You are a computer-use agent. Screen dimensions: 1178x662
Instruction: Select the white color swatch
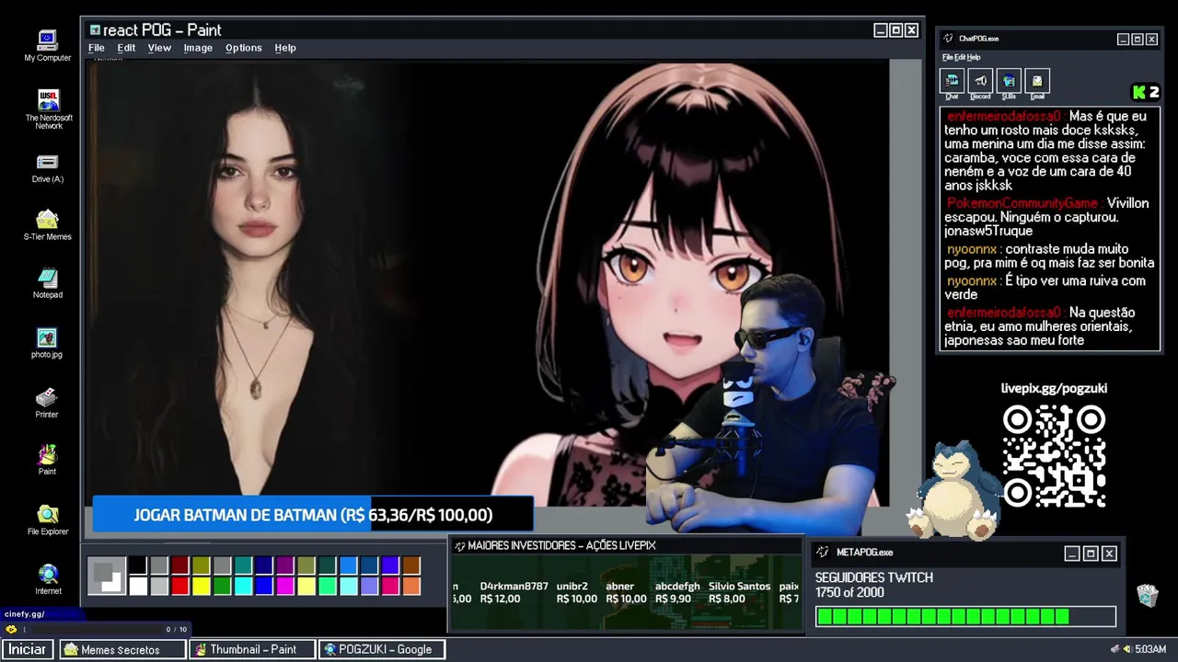coord(137,586)
